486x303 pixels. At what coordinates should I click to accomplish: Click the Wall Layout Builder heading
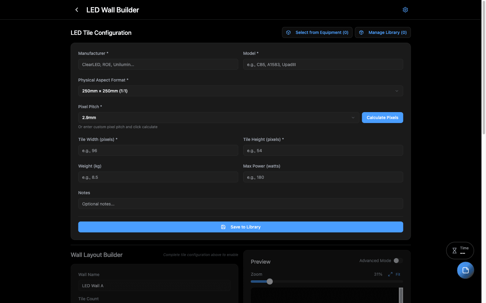tap(97, 255)
